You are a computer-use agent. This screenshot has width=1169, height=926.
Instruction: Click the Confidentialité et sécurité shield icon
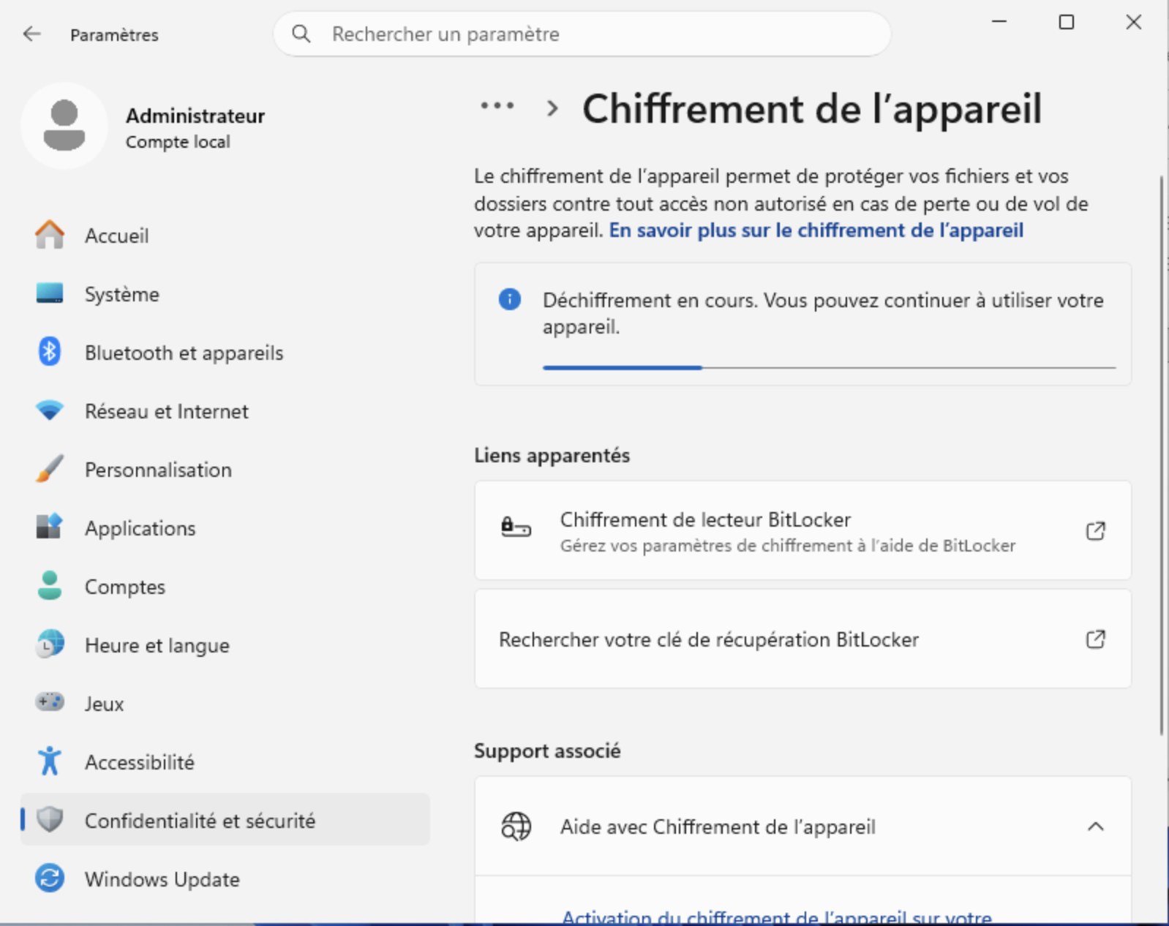tap(50, 819)
